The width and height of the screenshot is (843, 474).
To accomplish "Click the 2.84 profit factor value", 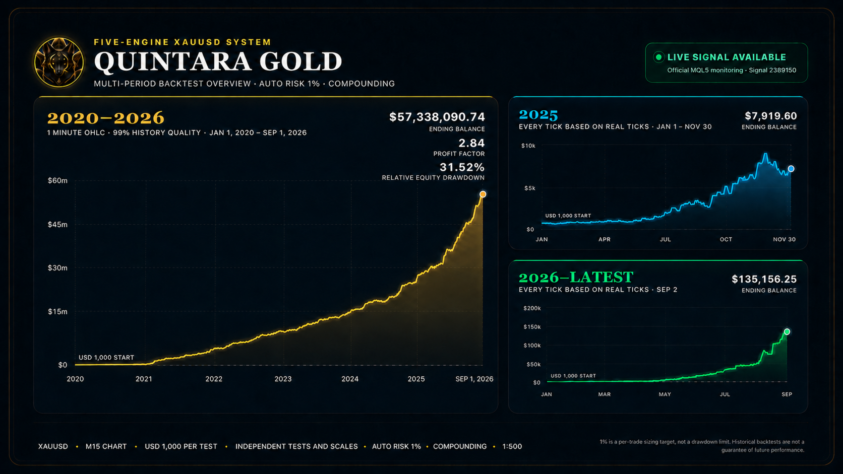I will pos(471,143).
